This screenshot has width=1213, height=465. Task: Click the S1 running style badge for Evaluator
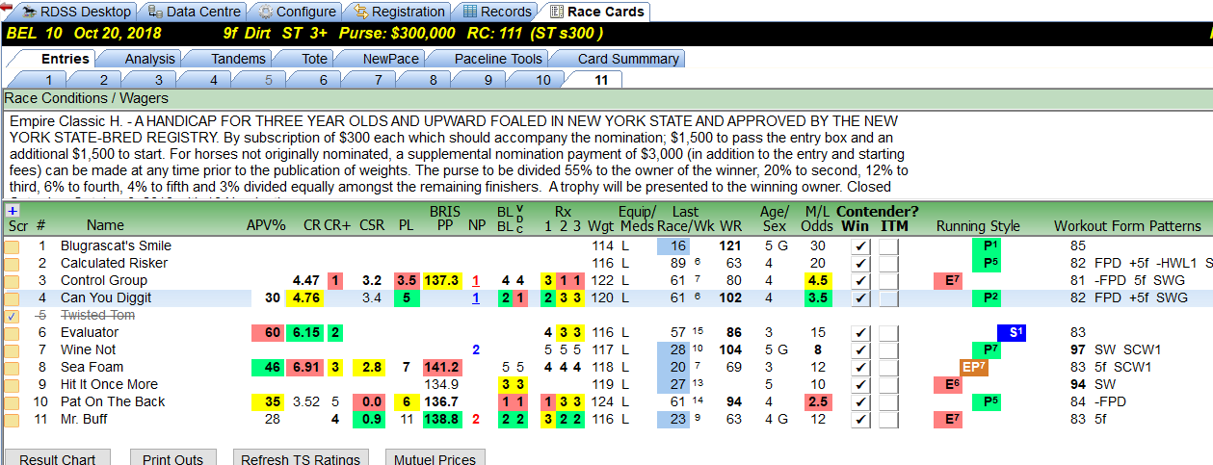pos(1013,332)
